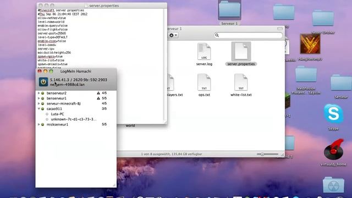Expand the benserveur1 network
The height and width of the screenshot is (198, 352).
[x=39, y=98]
